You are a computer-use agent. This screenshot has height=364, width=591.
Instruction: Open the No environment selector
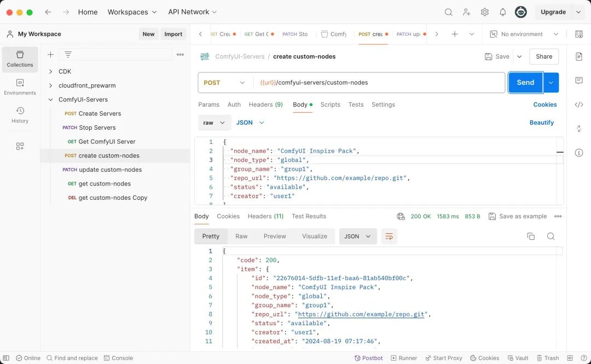click(524, 34)
